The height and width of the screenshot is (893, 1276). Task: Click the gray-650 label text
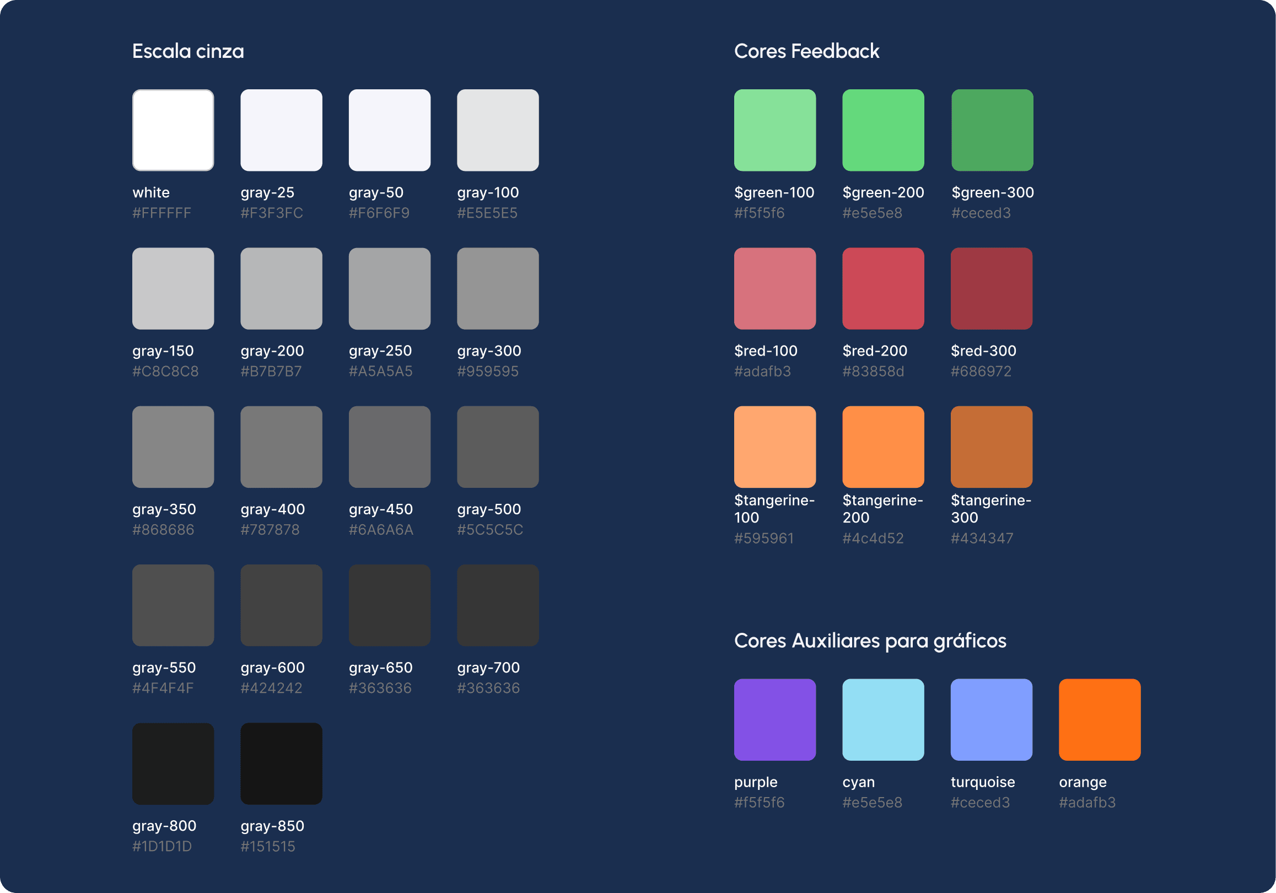(x=381, y=668)
